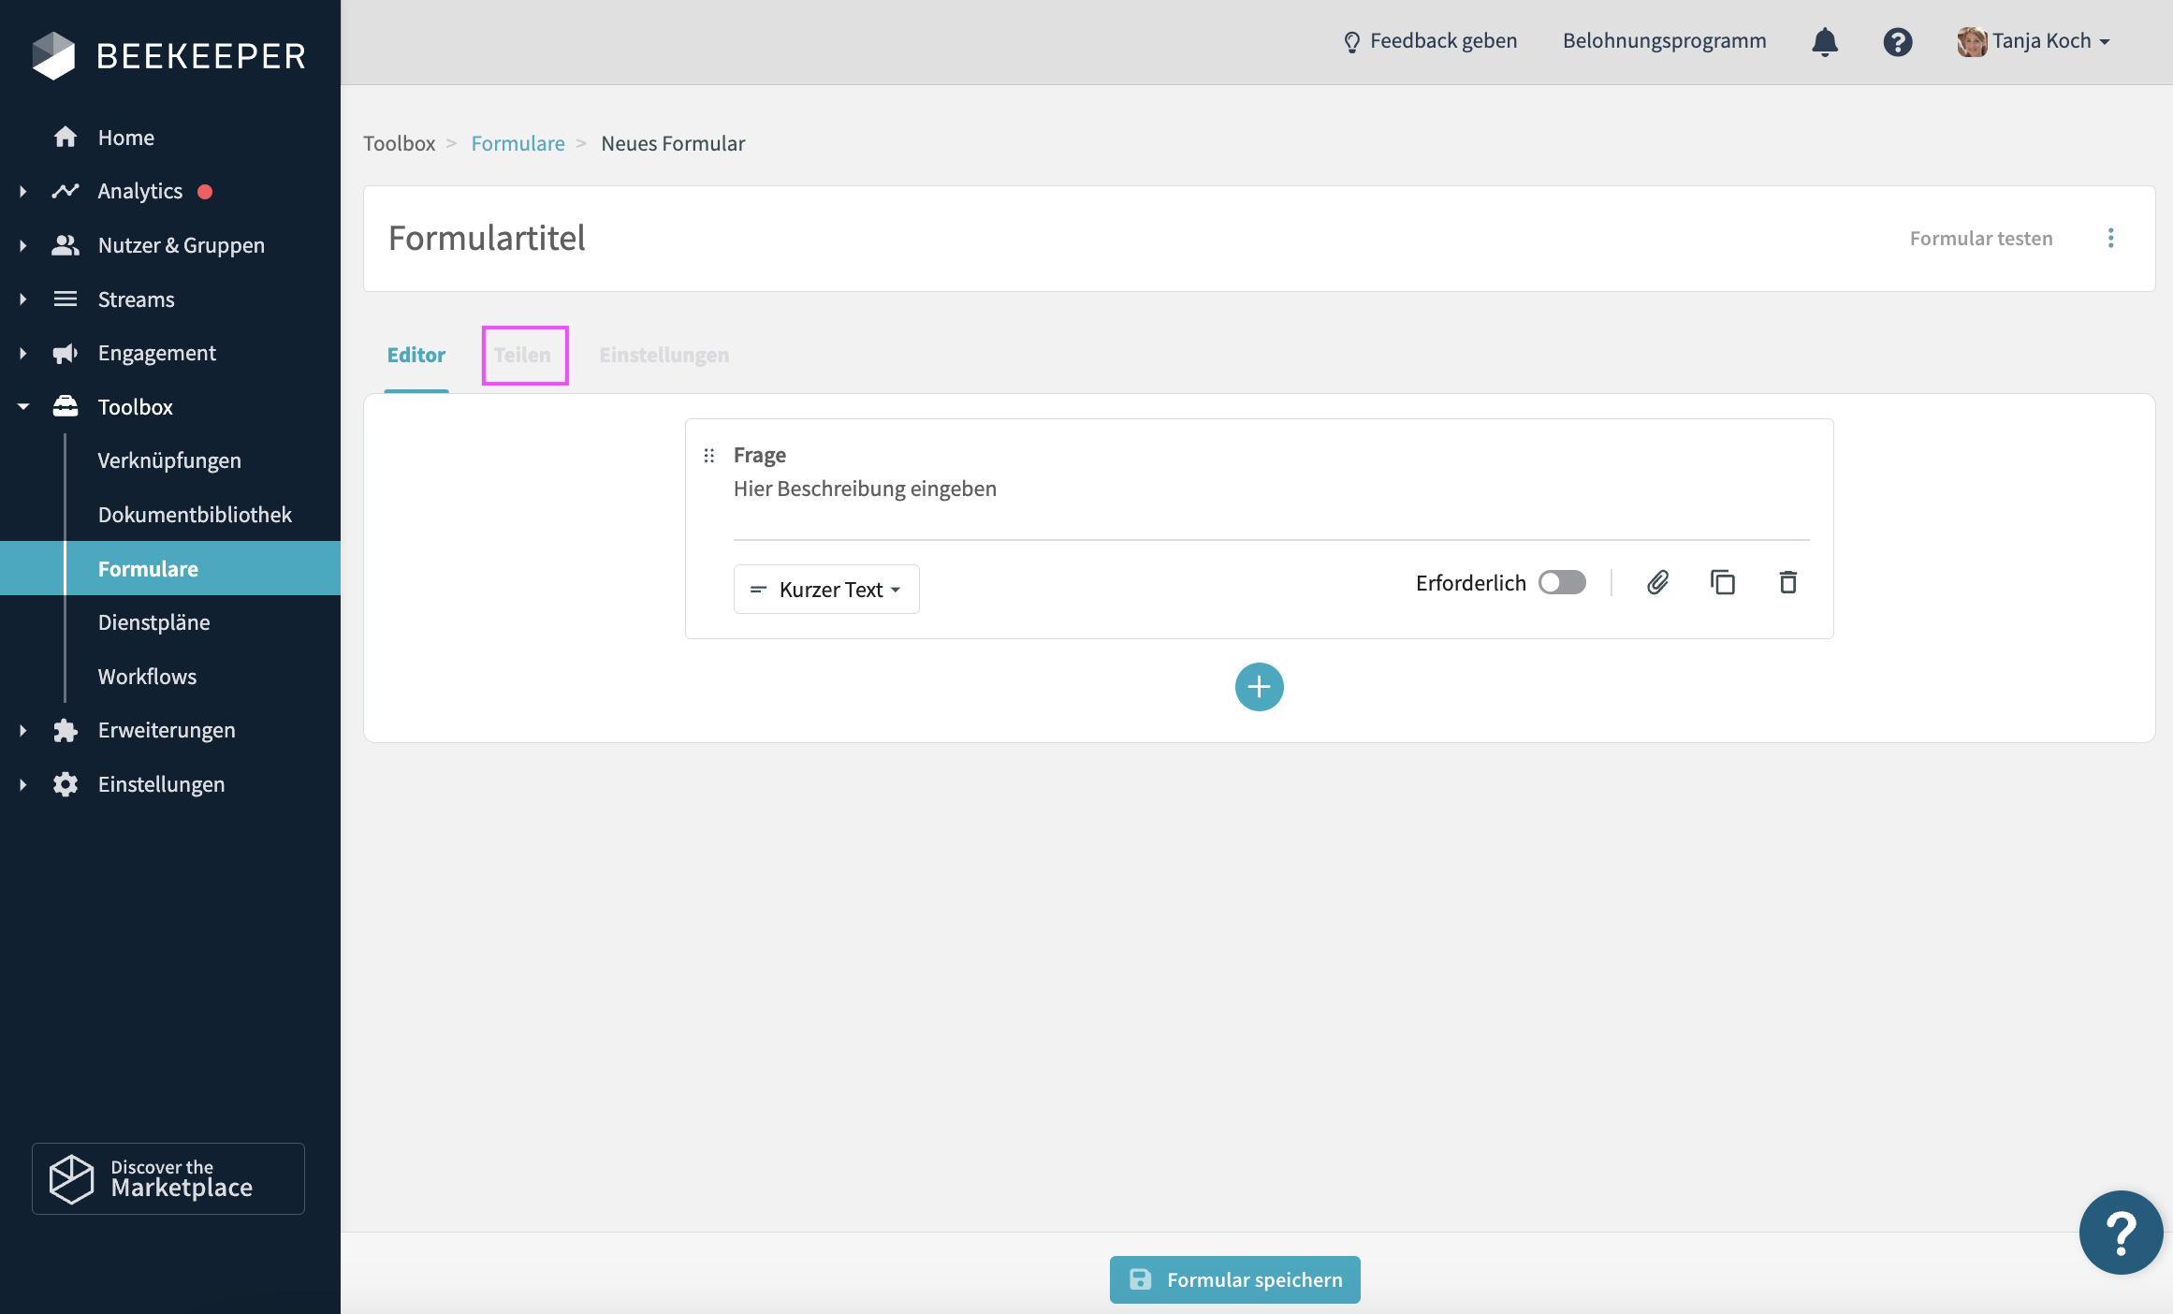The image size is (2173, 1314).
Task: Grab the question drag handle
Action: pos(709,456)
